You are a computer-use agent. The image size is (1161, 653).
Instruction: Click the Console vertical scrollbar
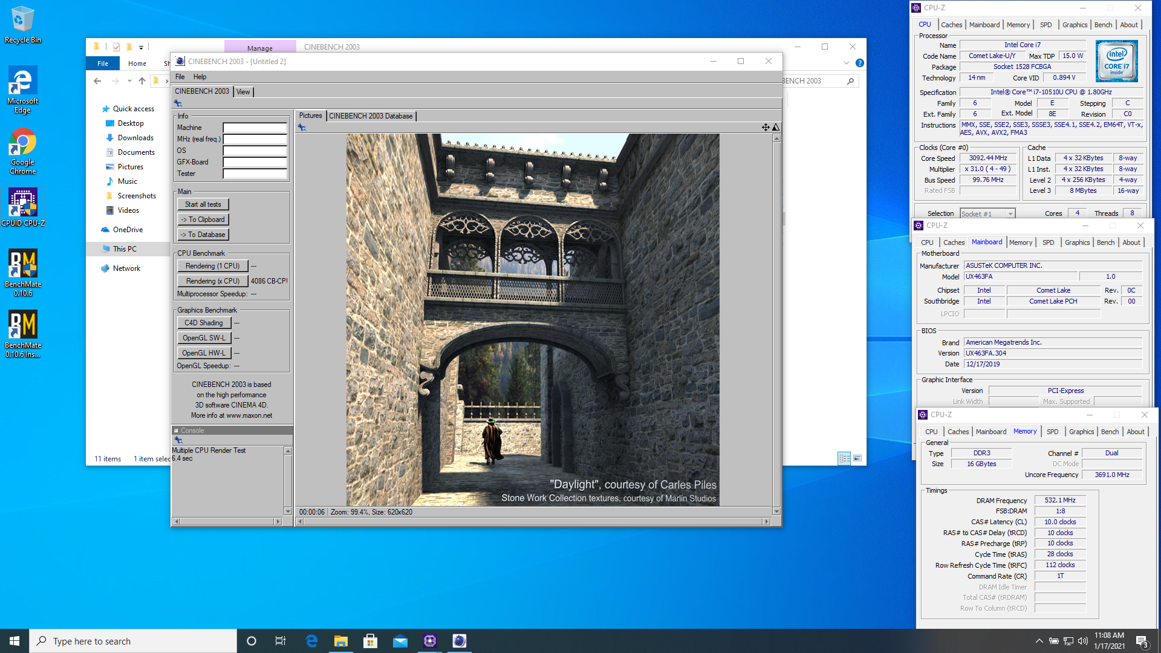(288, 481)
